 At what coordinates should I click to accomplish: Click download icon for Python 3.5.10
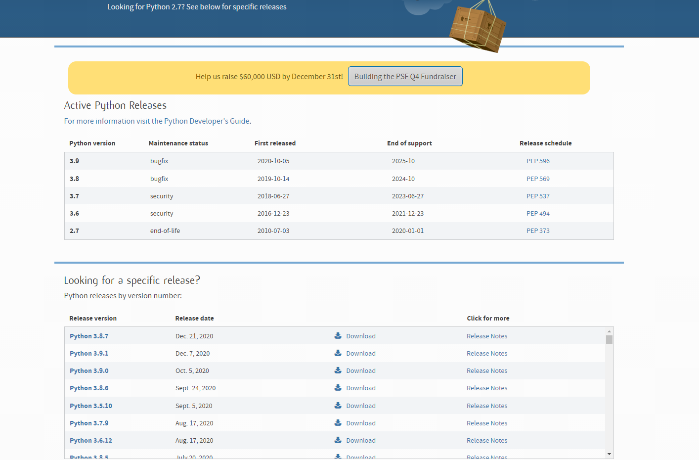pos(338,405)
